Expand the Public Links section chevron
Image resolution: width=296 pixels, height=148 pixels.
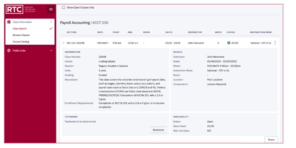point(51,51)
